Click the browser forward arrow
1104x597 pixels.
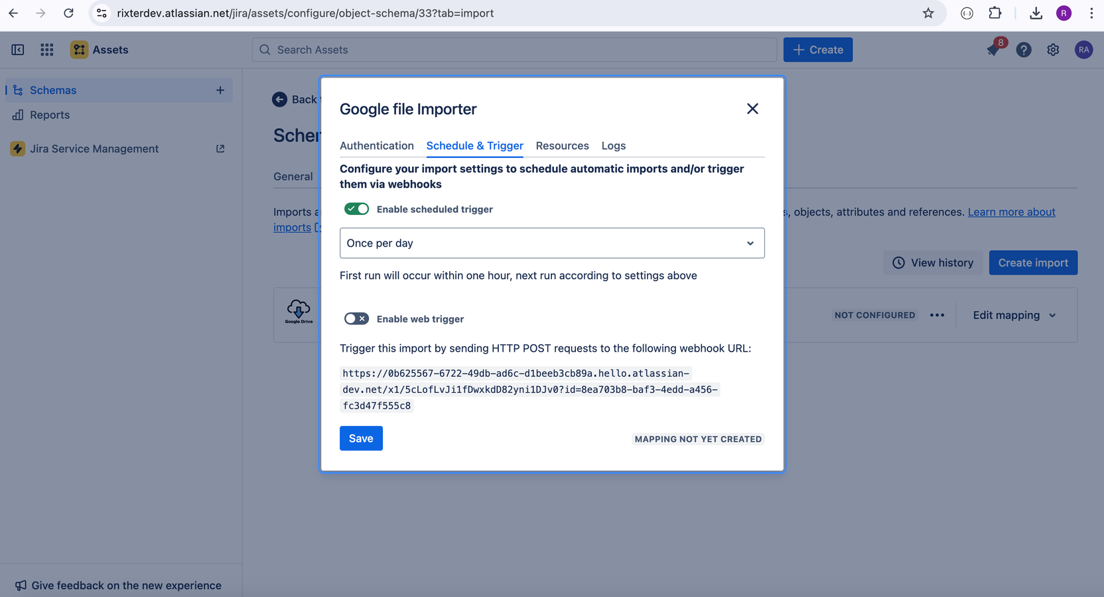[x=40, y=13]
